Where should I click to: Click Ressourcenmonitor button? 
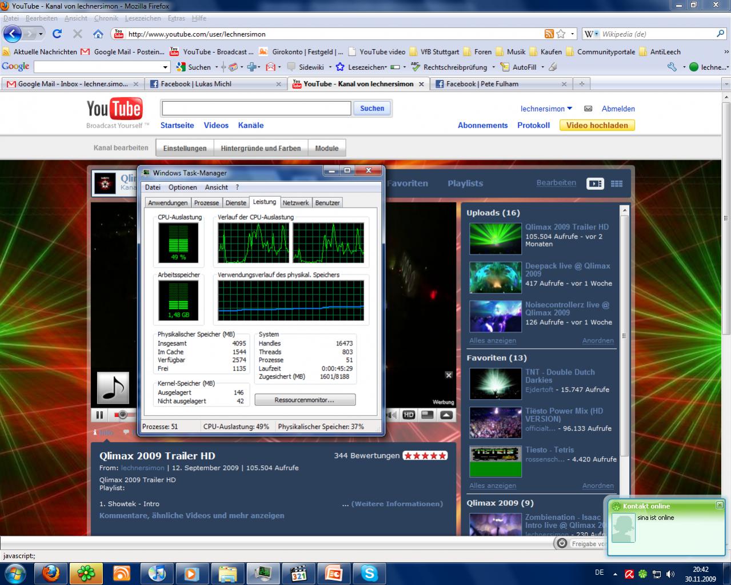tap(305, 400)
